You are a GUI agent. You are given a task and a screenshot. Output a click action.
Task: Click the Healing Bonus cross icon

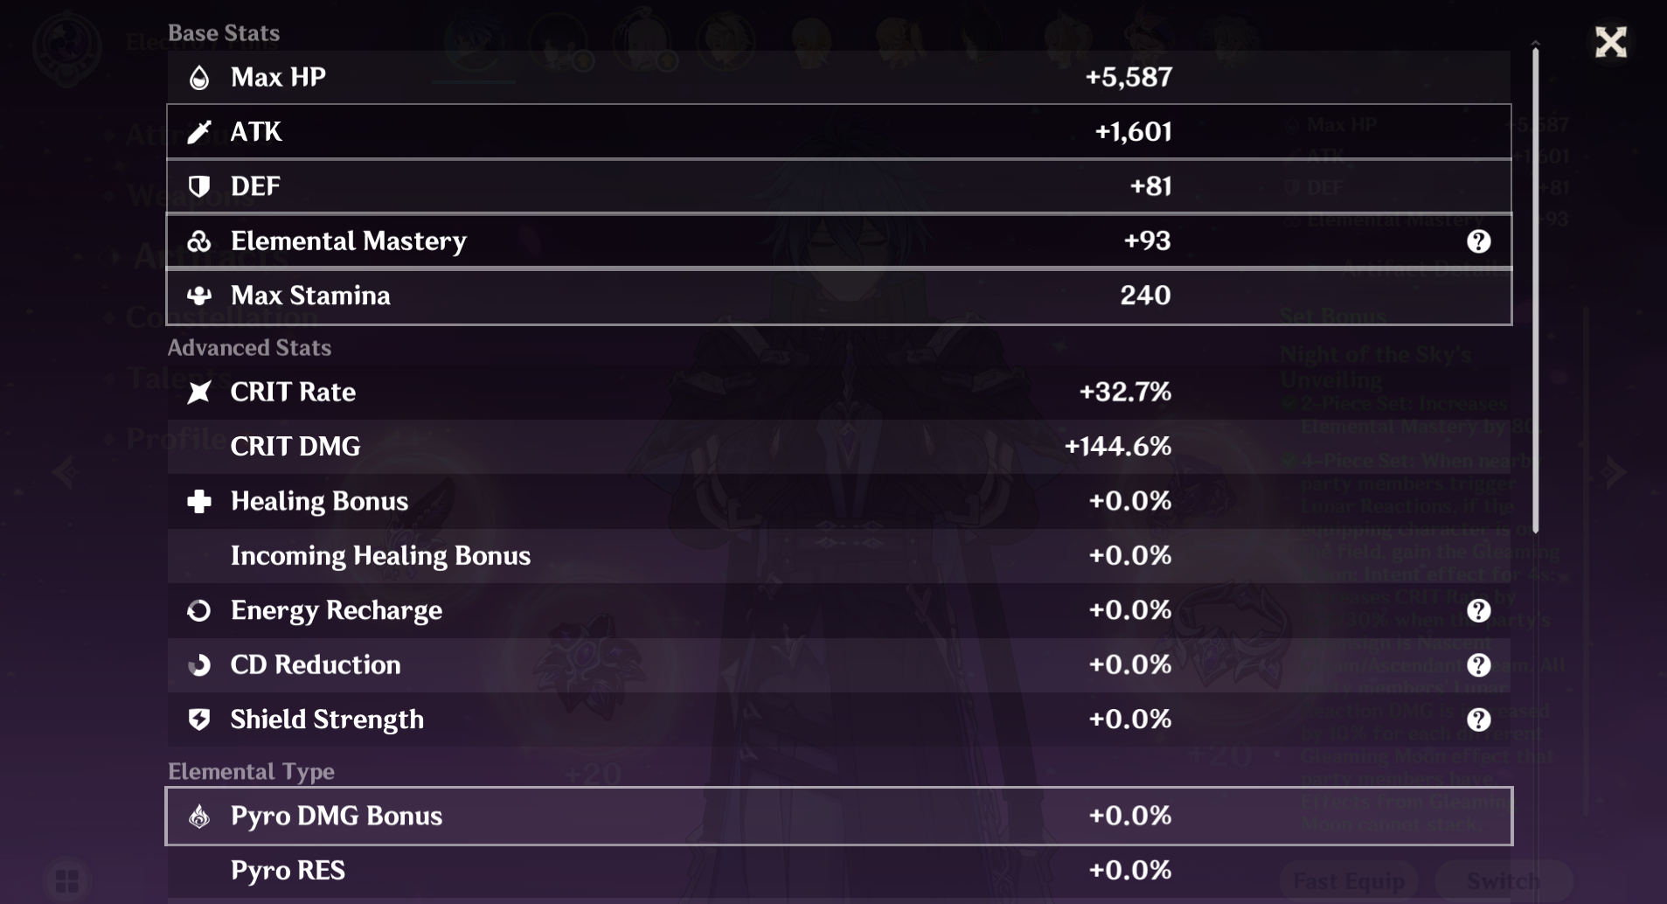coord(199,502)
